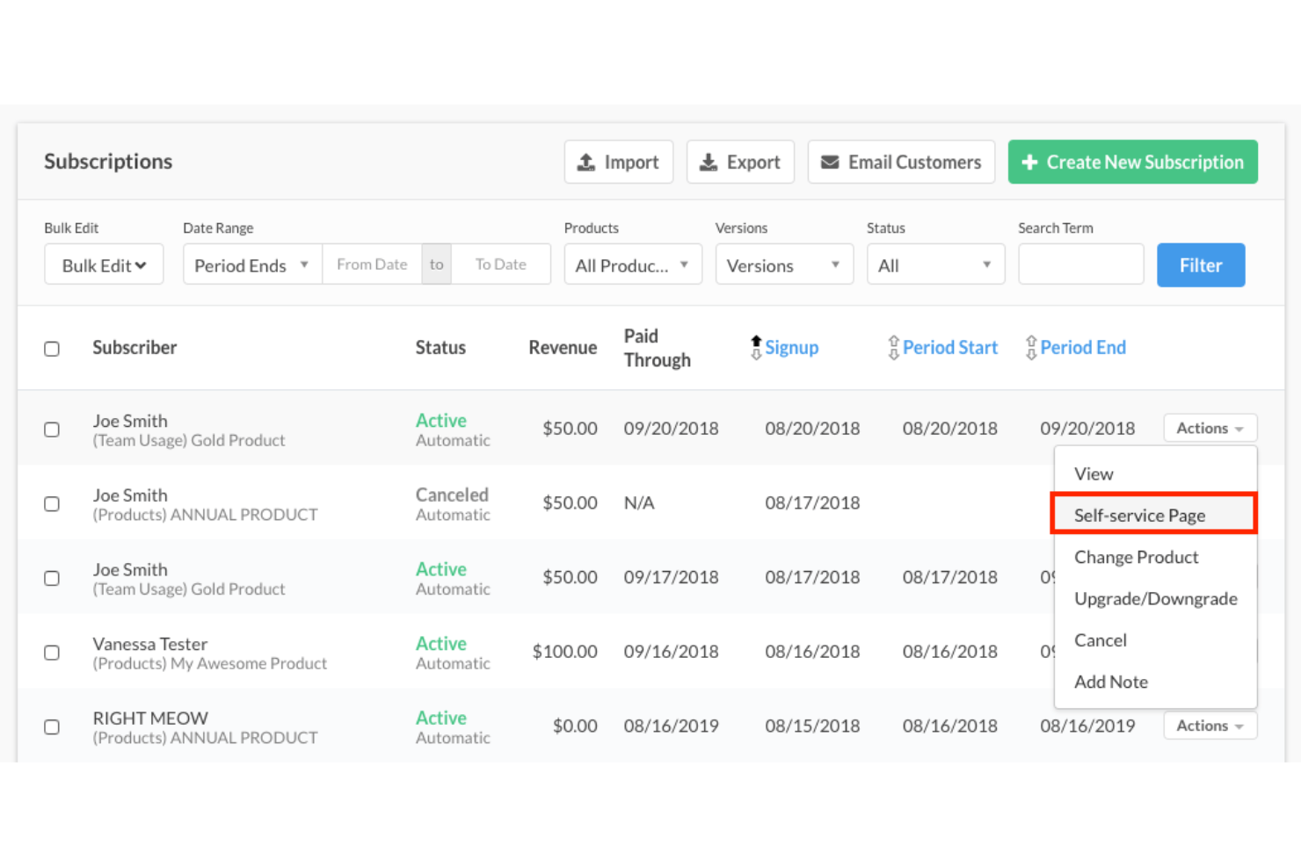Click inside the Search Term field
The width and height of the screenshot is (1301, 867).
[x=1080, y=264]
